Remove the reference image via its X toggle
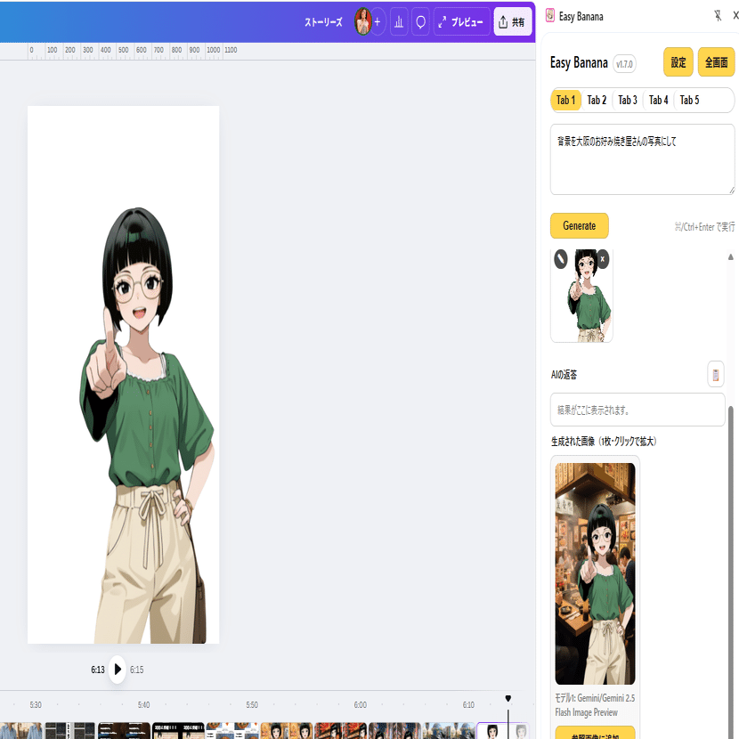This screenshot has height=739, width=739. coord(603,259)
